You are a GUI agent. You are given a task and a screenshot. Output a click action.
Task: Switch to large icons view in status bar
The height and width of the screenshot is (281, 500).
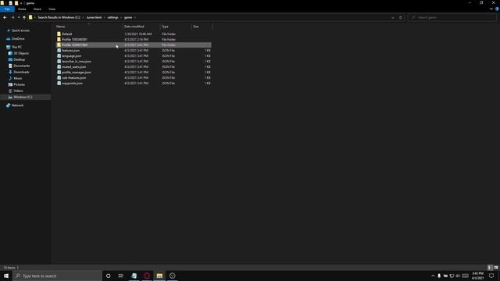coord(496,268)
